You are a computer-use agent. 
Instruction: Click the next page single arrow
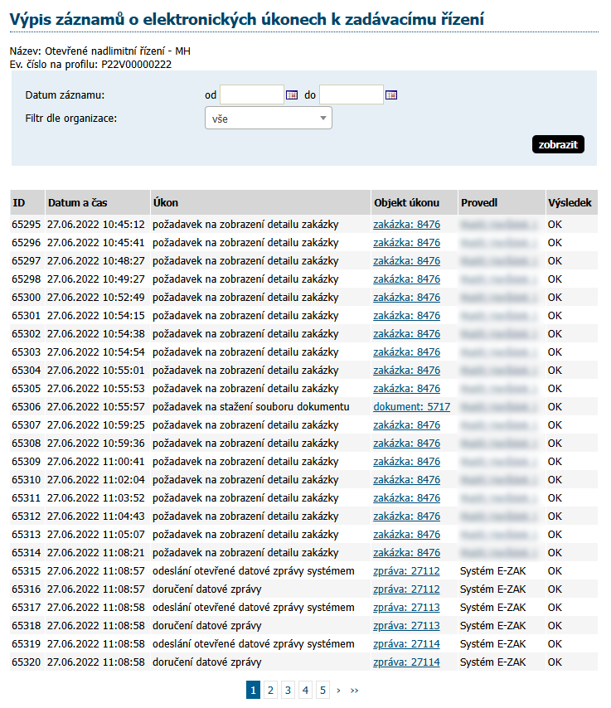coord(338,690)
